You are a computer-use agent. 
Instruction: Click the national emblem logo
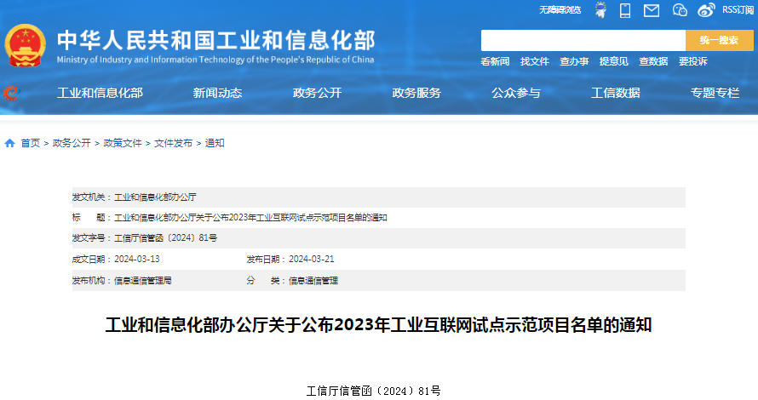(26, 45)
